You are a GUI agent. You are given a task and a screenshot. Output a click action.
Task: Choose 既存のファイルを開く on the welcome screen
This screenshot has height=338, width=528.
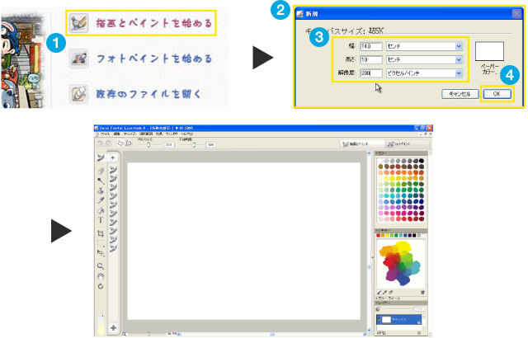point(135,94)
